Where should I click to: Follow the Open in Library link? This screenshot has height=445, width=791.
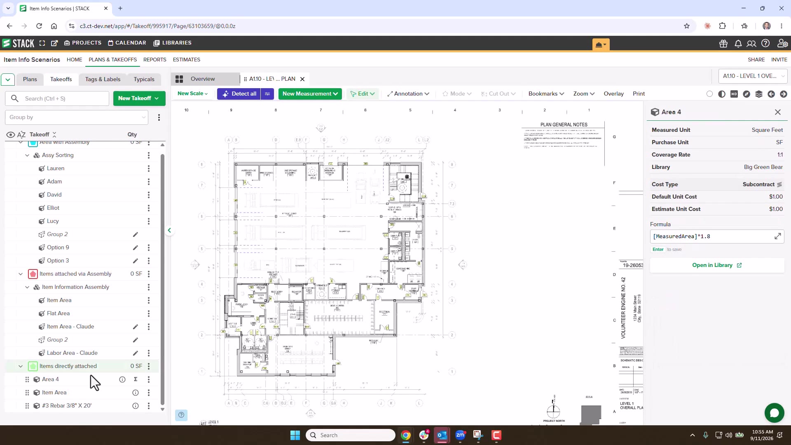click(x=717, y=265)
